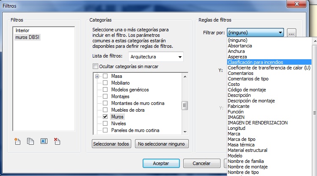The image size is (317, 176).
Task: Click the Duplicate filter icon
Action: pos(30,142)
